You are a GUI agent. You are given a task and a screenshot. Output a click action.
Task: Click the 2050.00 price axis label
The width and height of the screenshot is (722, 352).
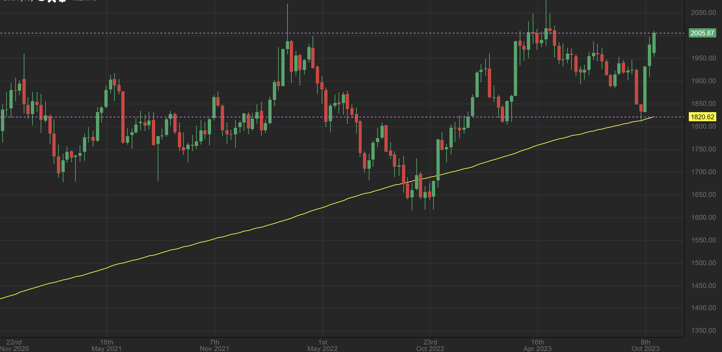coord(703,13)
